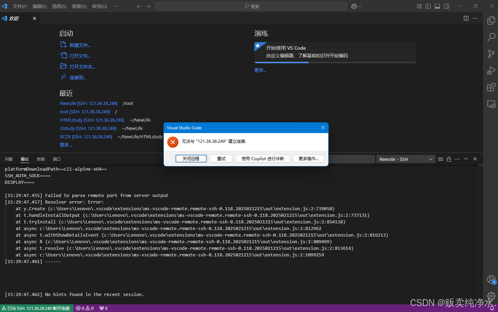
Task: Click the 连接到... link
Action: pyautogui.click(x=78, y=77)
